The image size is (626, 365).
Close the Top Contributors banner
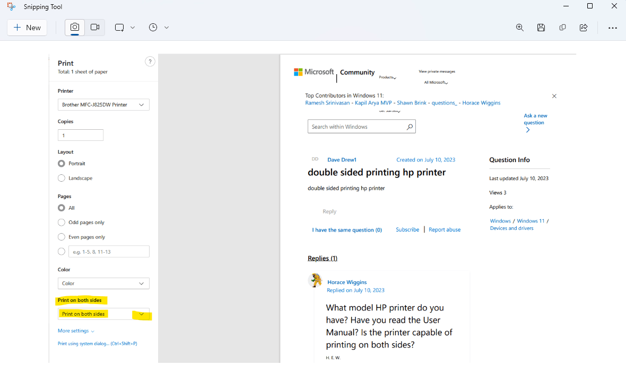coord(554,96)
